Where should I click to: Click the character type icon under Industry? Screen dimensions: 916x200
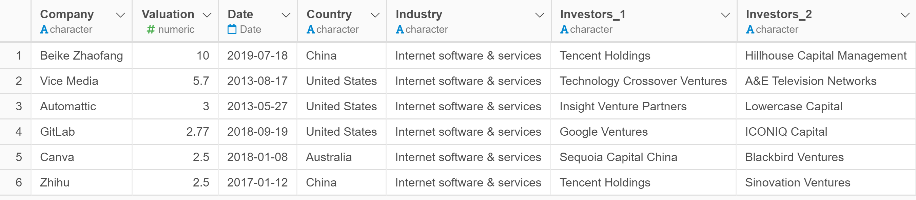click(x=400, y=29)
